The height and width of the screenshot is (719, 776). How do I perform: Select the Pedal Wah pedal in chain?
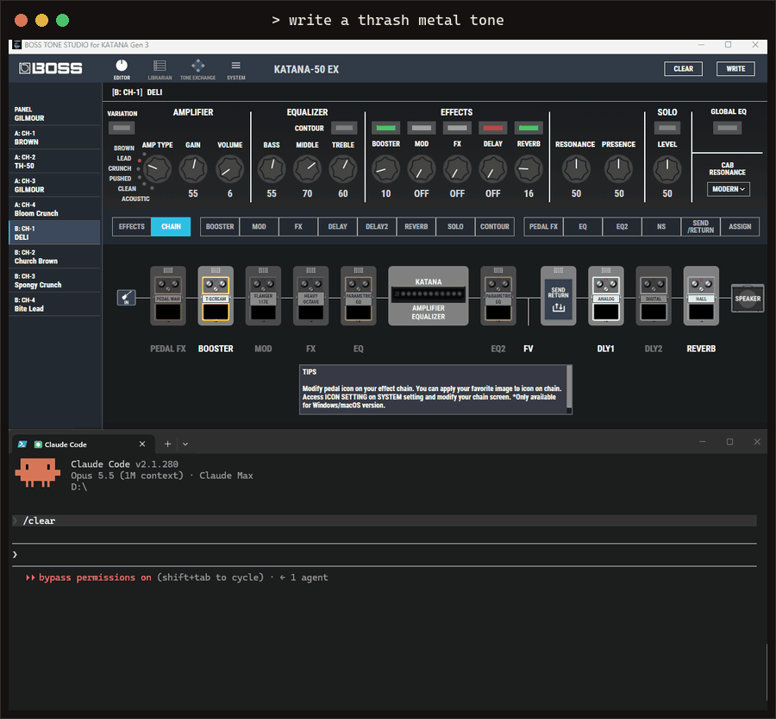pos(168,296)
